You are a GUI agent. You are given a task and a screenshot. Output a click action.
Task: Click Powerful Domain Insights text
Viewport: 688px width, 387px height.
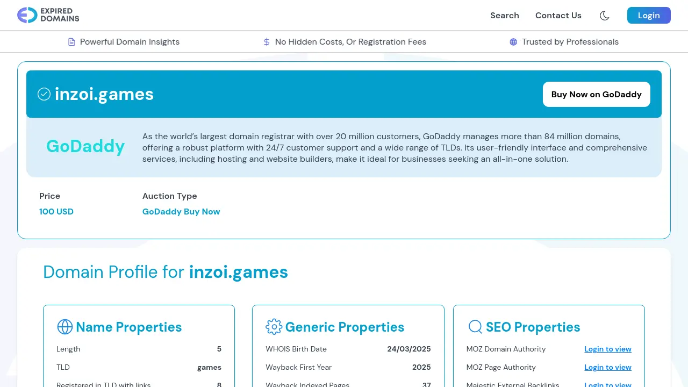[130, 42]
